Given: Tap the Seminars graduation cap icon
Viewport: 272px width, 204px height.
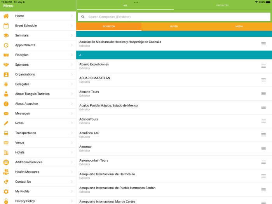Looking at the screenshot, I should pos(6,35).
